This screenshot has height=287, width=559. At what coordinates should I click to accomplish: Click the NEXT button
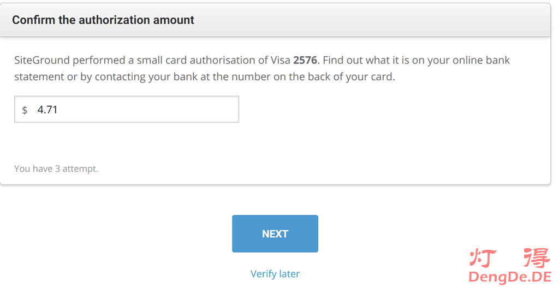coord(275,233)
